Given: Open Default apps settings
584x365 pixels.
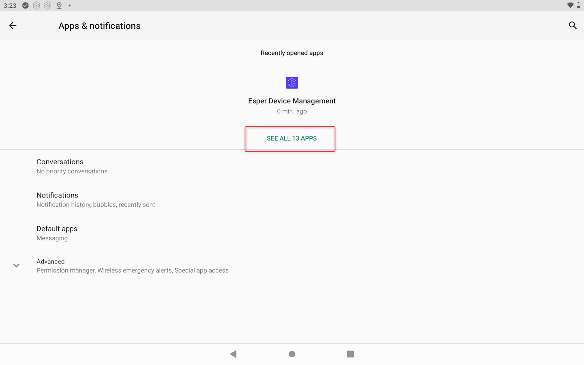Looking at the screenshot, I should (292, 233).
